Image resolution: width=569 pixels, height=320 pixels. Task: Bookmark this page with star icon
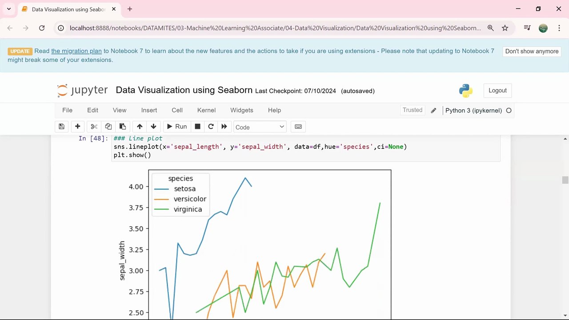(505, 28)
